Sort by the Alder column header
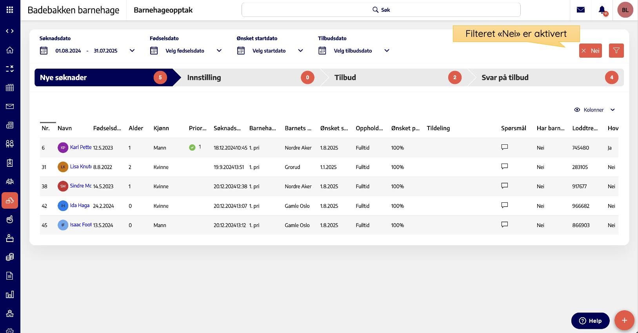638x333 pixels. pos(136,128)
